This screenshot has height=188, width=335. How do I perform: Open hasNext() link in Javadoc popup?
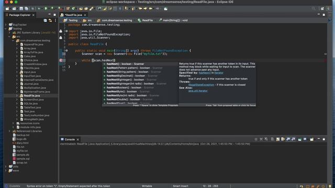tap(205, 73)
